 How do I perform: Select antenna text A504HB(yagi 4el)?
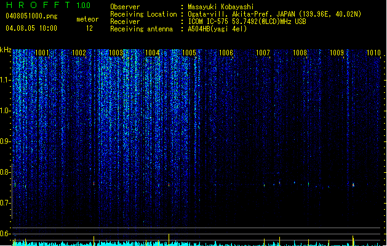[217, 29]
